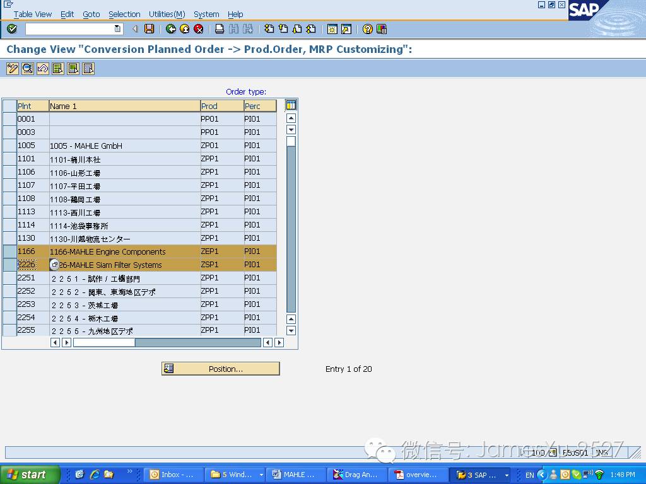Image resolution: width=646 pixels, height=484 pixels.
Task: Click the table's scroll up one line arrow
Action: point(291,118)
